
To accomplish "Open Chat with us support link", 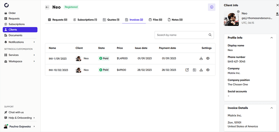I will [x=16, y=112].
